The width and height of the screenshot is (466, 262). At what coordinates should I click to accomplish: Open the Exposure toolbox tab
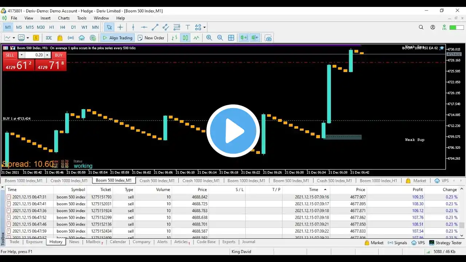35,242
